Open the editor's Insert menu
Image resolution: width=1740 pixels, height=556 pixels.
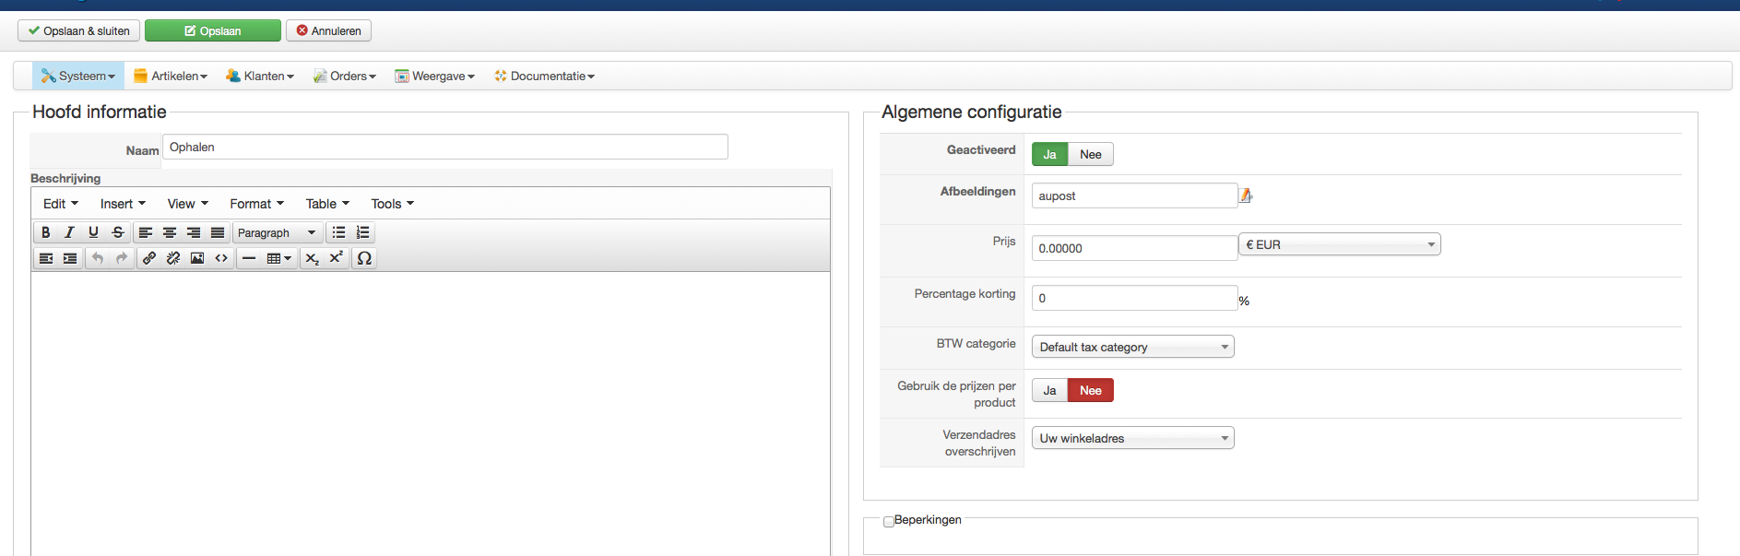123,204
